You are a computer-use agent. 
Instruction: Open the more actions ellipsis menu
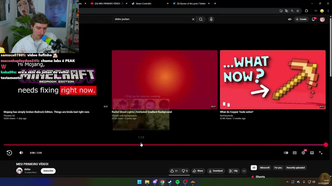[244, 171]
